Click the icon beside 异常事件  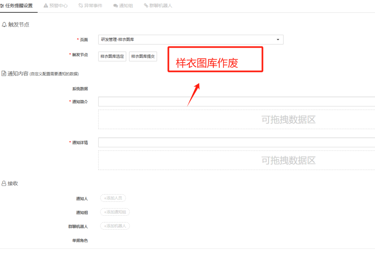[80, 6]
